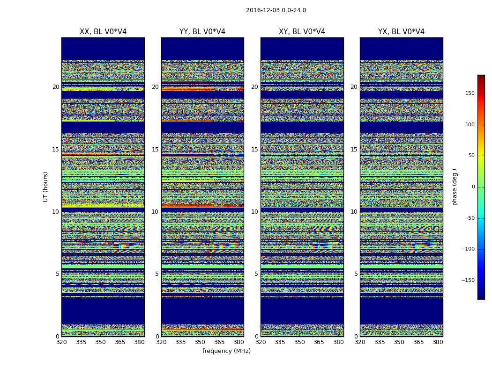Click the '15' hour tick of YX panel
Image resolution: width=492 pixels, height=374 pixels.
[x=354, y=150]
